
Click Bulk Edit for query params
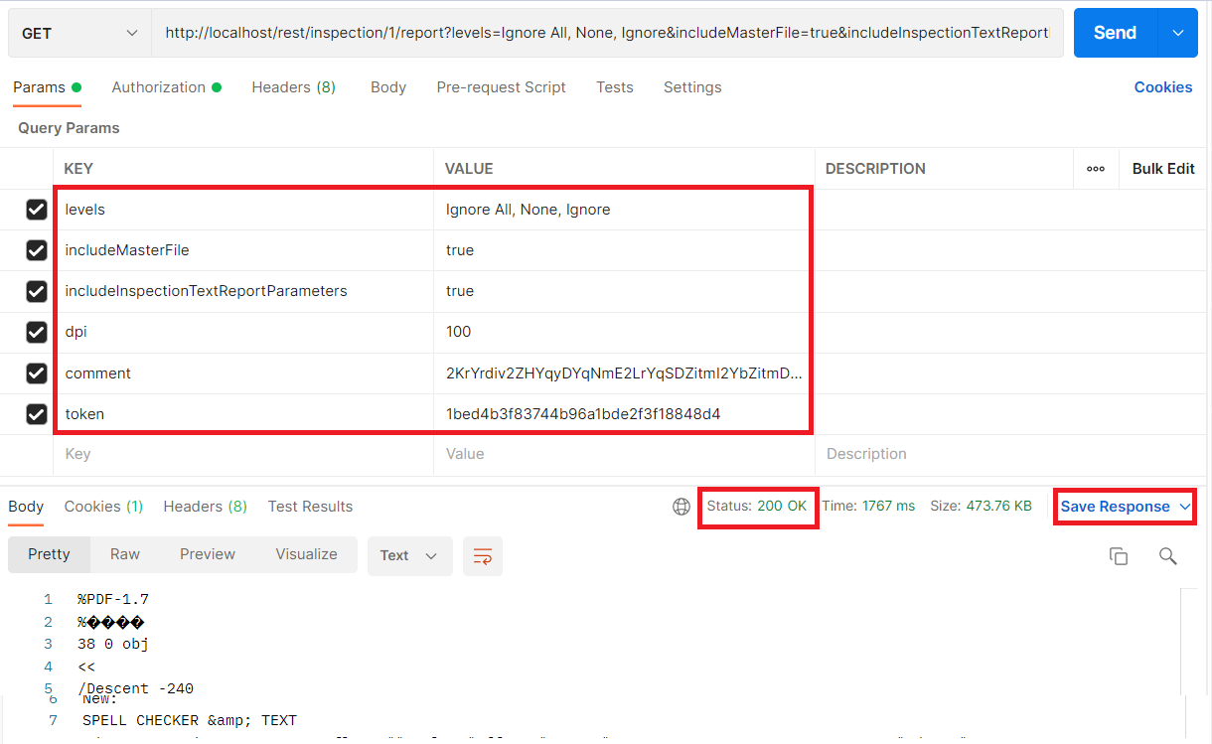tap(1162, 169)
